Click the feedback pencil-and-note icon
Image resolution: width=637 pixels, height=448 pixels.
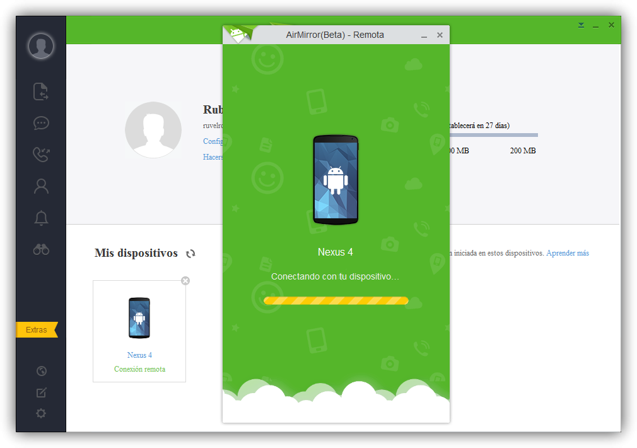[x=42, y=392]
